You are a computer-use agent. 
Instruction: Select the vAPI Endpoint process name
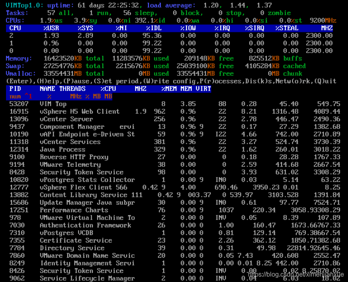64,134
